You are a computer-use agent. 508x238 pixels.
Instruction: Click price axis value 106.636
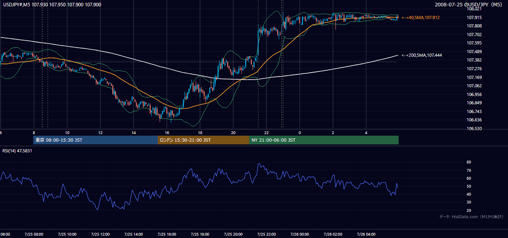pyautogui.click(x=474, y=120)
